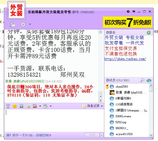
Task: Click penguin avatar of 2008loveme
Action: (112, 116)
